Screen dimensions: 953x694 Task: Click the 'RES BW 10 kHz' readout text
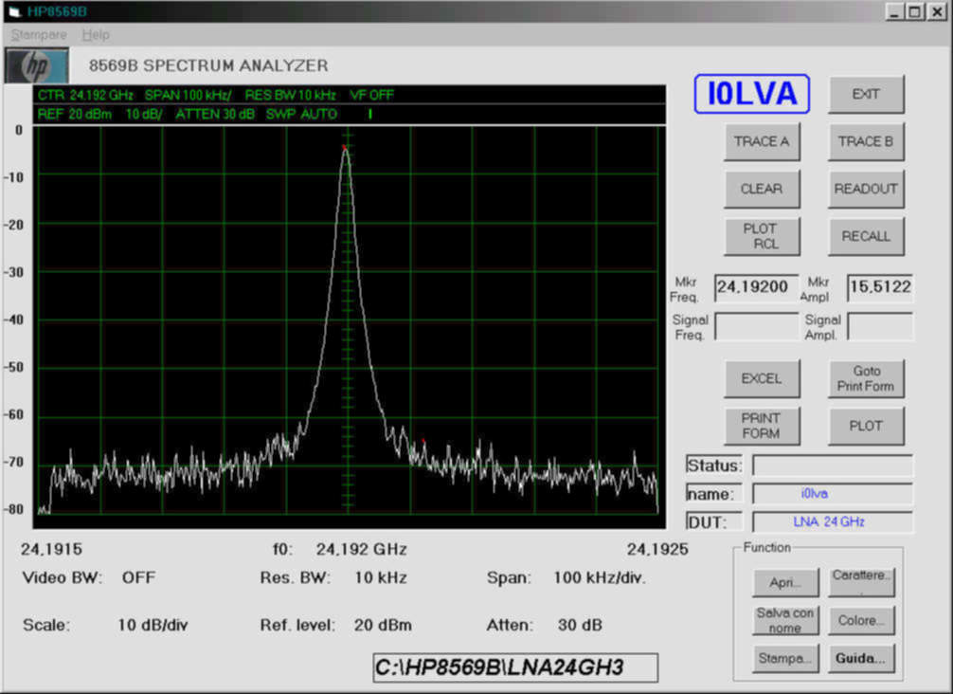pyautogui.click(x=291, y=95)
